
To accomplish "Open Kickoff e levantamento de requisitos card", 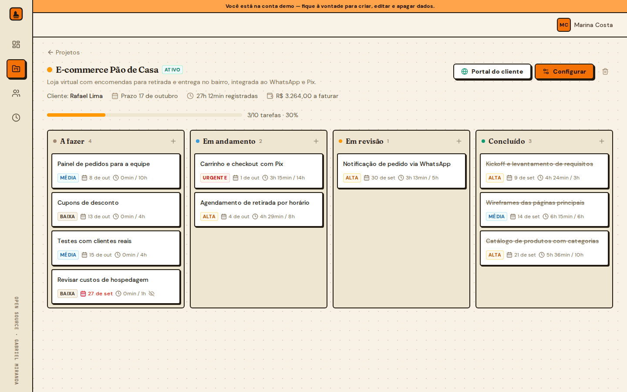I will click(x=544, y=171).
